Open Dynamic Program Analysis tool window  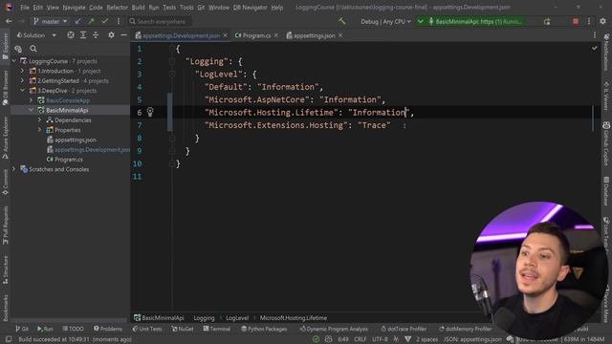[x=334, y=329]
